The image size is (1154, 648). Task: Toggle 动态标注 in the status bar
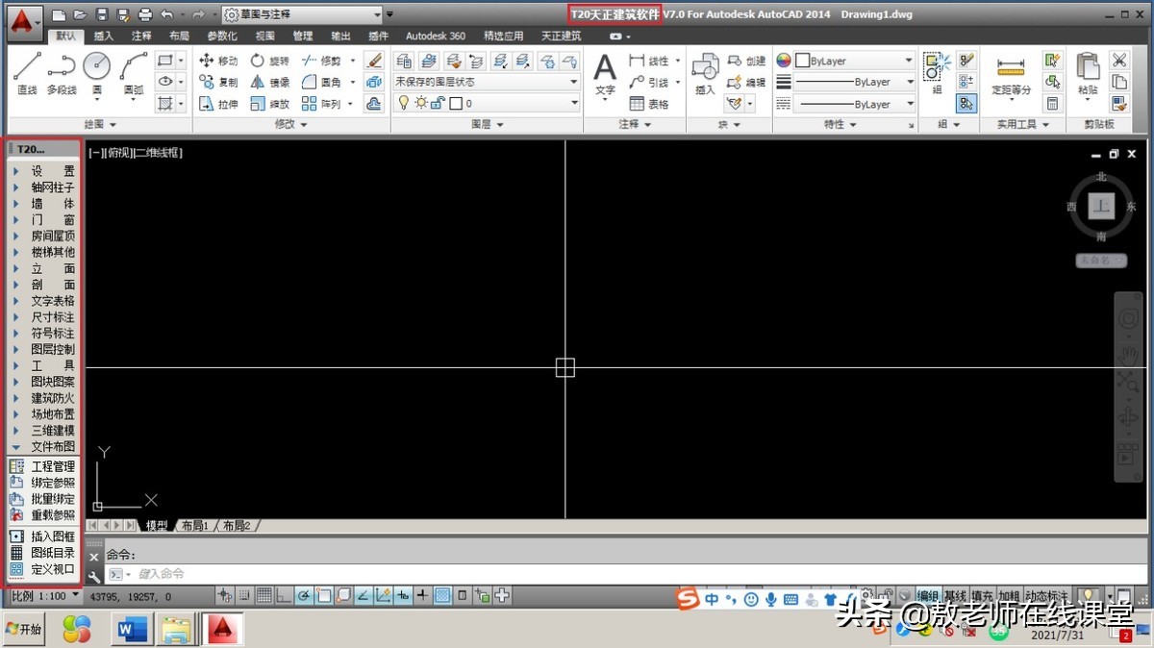(1047, 596)
